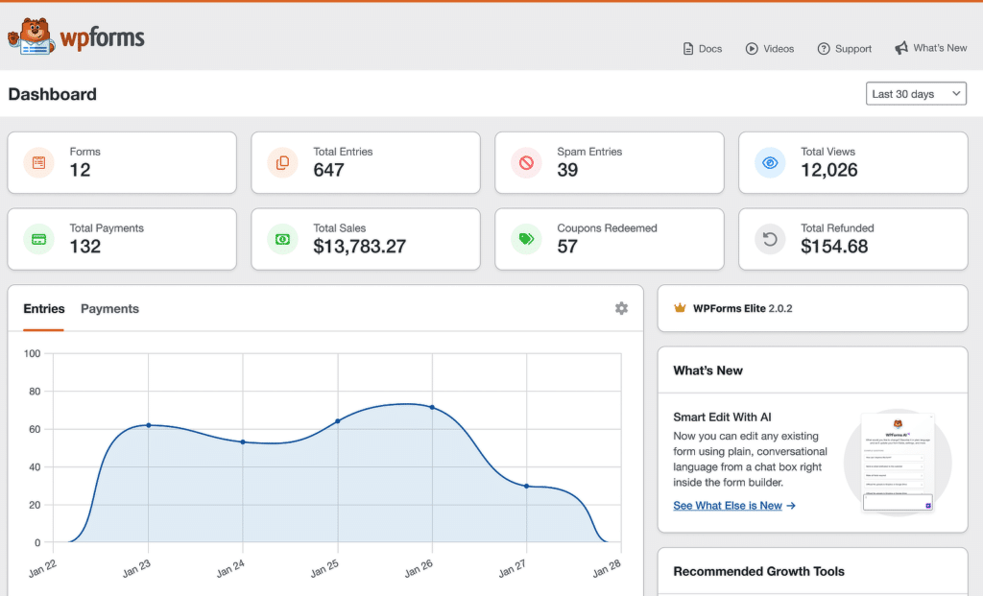Click the Jan 23 chart data point
This screenshot has width=983, height=596.
149,425
